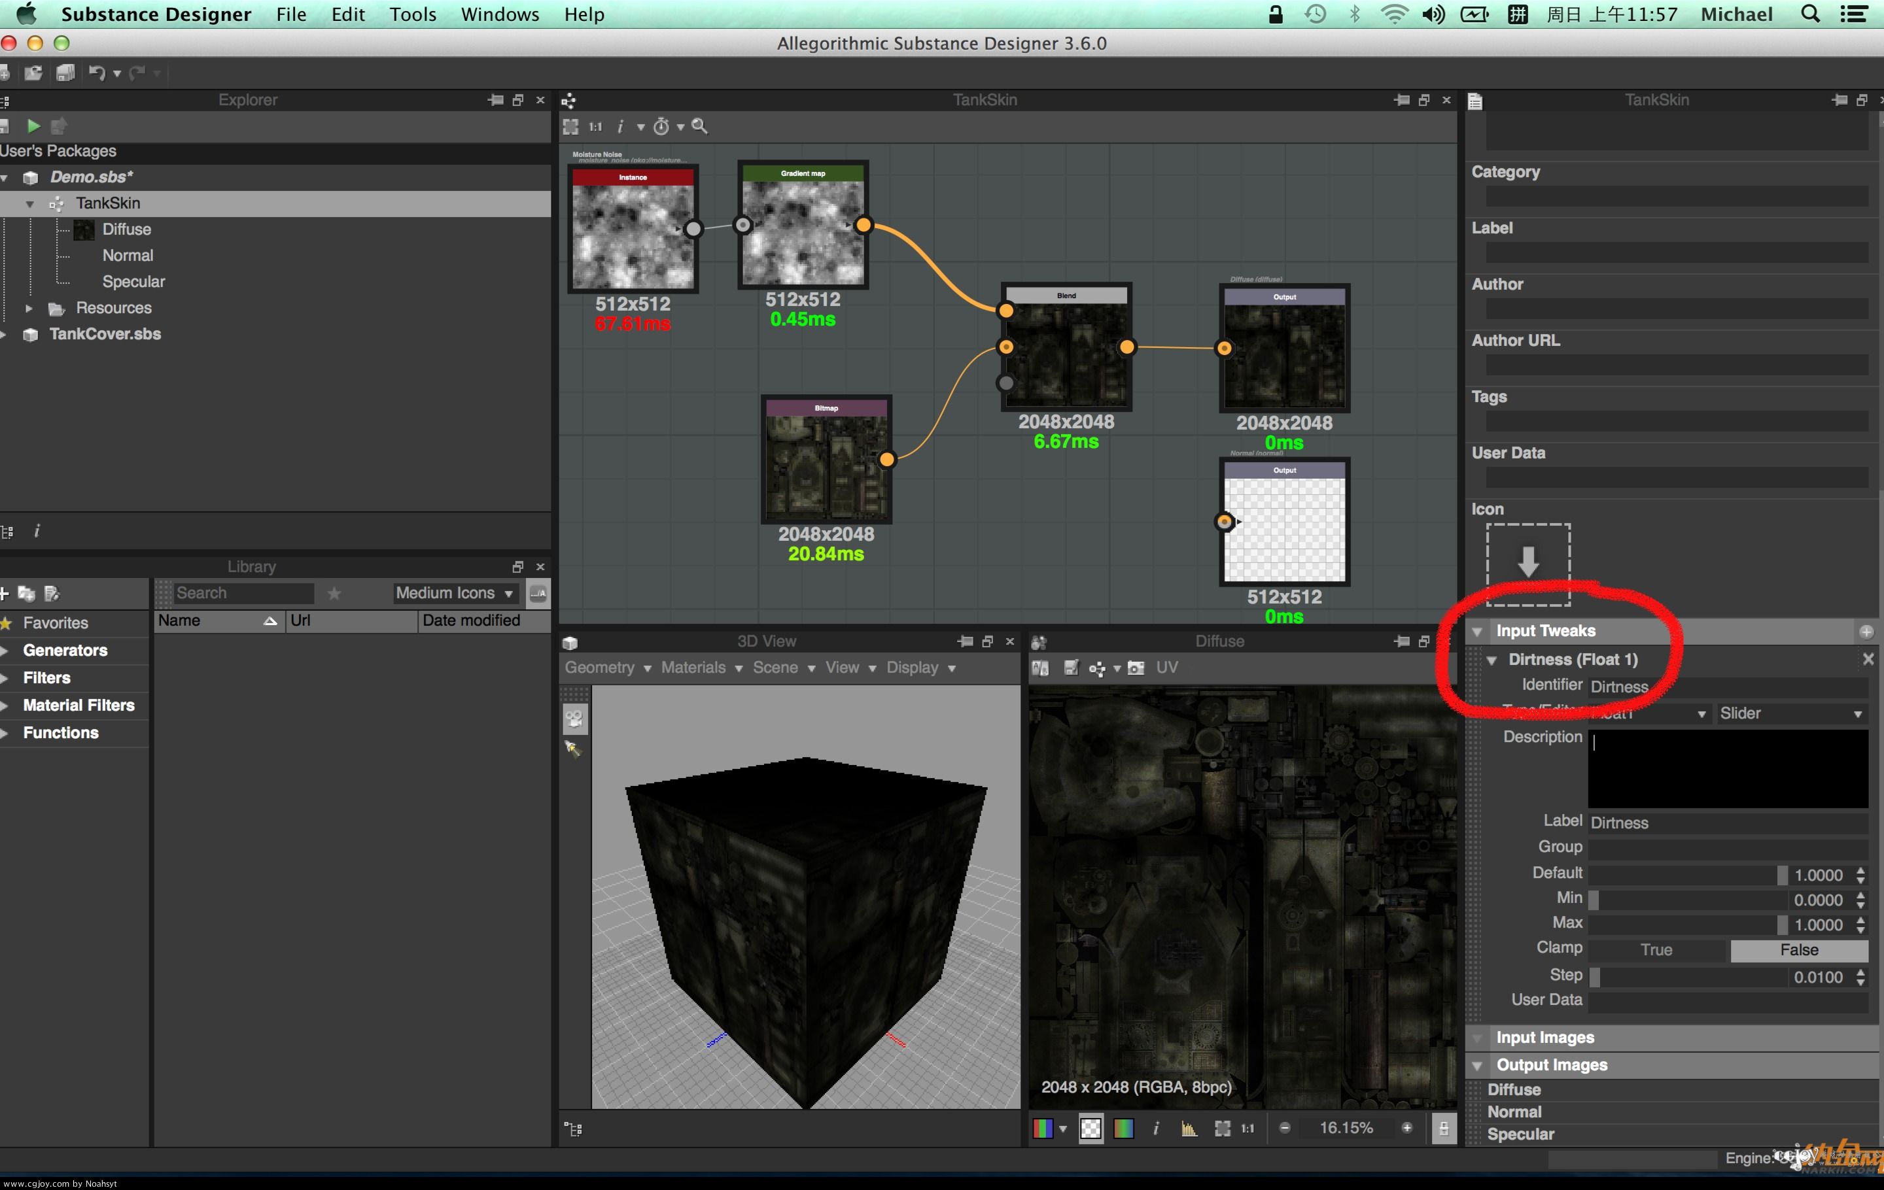
Task: Adjust the Max value slider
Action: [1688, 925]
